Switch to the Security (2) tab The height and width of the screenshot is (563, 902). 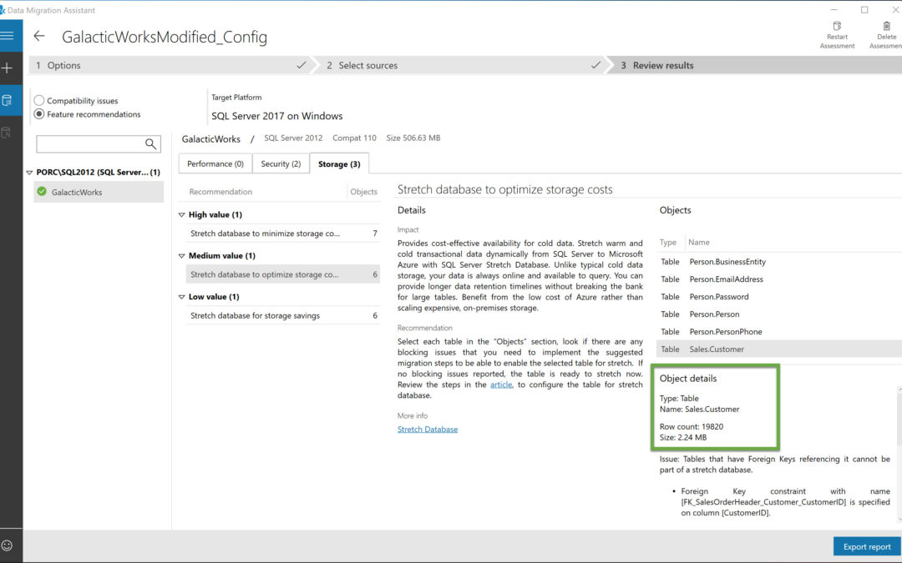pos(281,164)
